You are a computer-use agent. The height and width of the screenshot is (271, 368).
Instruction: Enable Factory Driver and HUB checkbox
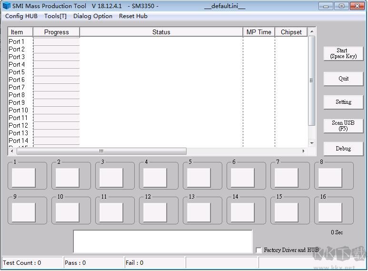pyautogui.click(x=259, y=250)
